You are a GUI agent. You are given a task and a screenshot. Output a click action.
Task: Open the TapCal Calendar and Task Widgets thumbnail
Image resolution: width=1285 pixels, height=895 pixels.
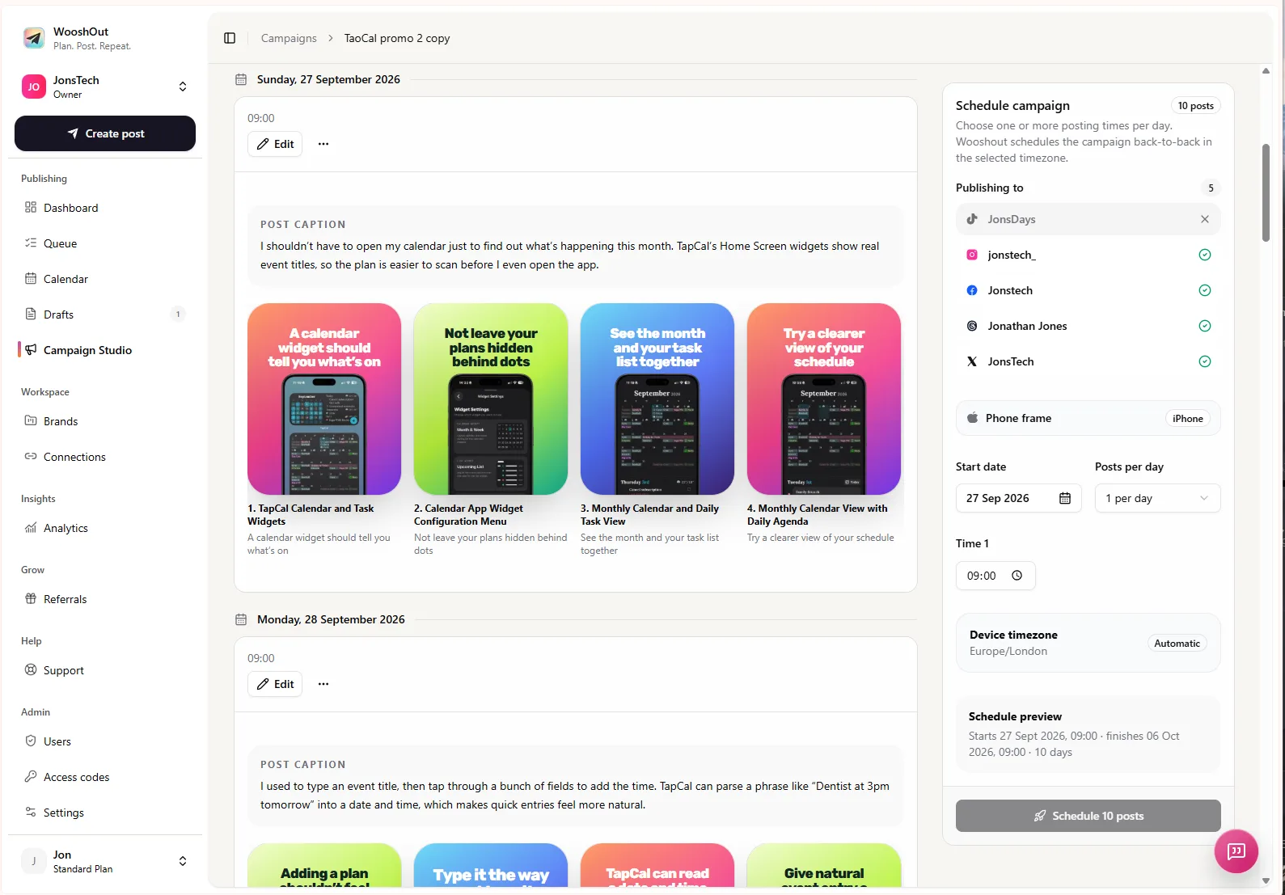click(x=324, y=399)
